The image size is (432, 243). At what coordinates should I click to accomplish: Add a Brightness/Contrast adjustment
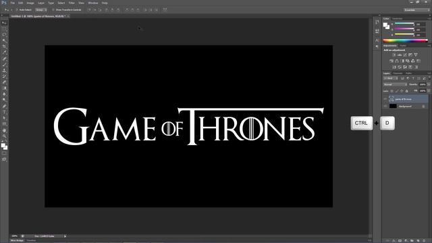[394, 55]
